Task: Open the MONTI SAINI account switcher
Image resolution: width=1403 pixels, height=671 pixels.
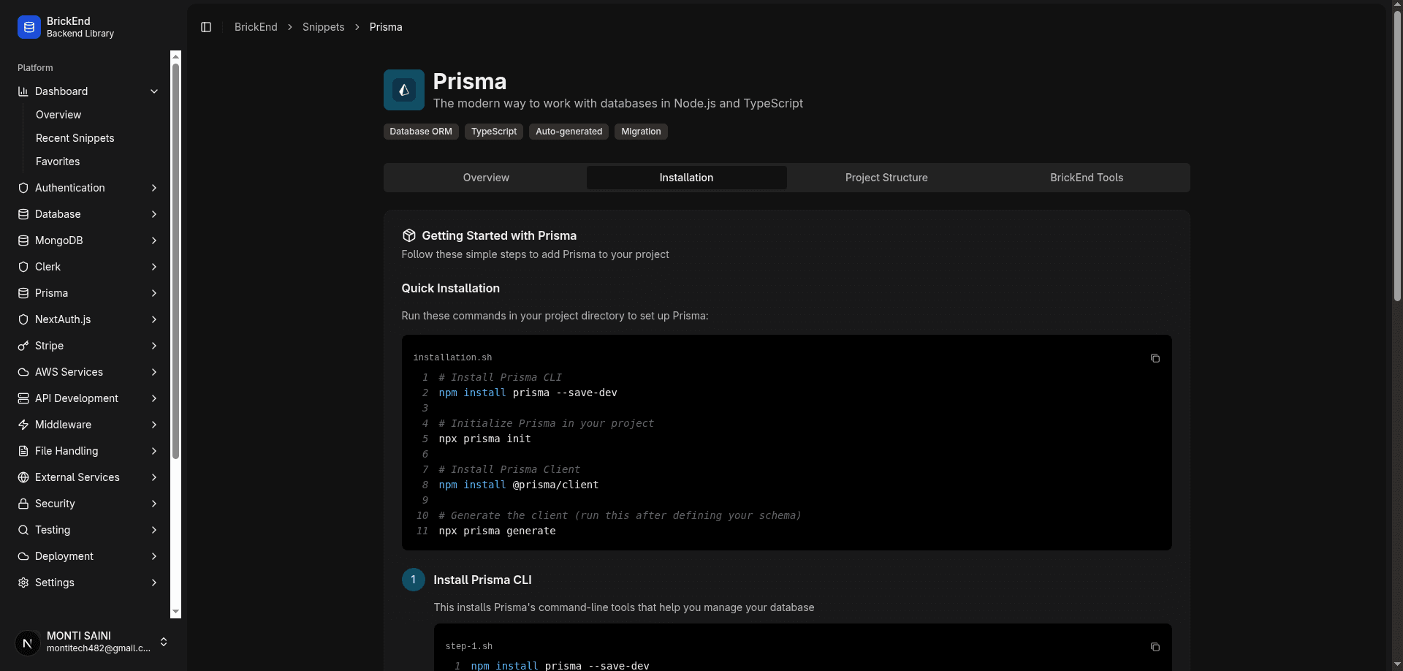Action: click(164, 642)
